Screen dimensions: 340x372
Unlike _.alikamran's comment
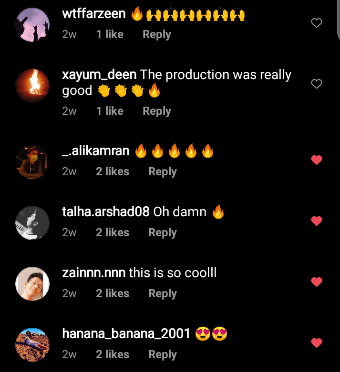[x=317, y=160]
